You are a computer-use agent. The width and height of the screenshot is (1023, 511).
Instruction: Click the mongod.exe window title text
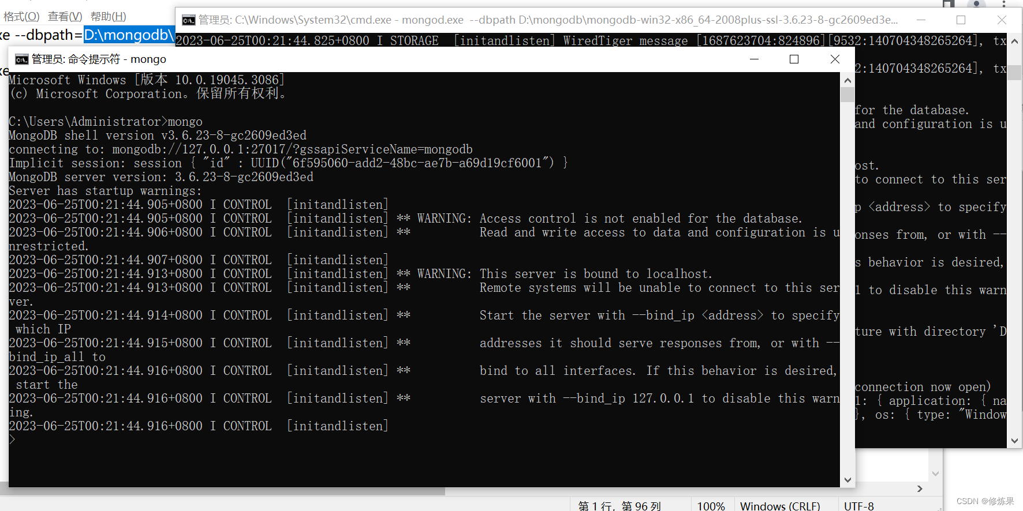click(548, 20)
